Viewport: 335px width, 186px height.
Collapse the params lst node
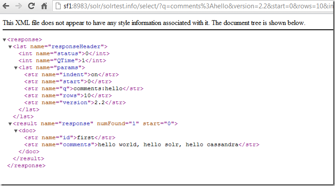[x=16, y=68]
